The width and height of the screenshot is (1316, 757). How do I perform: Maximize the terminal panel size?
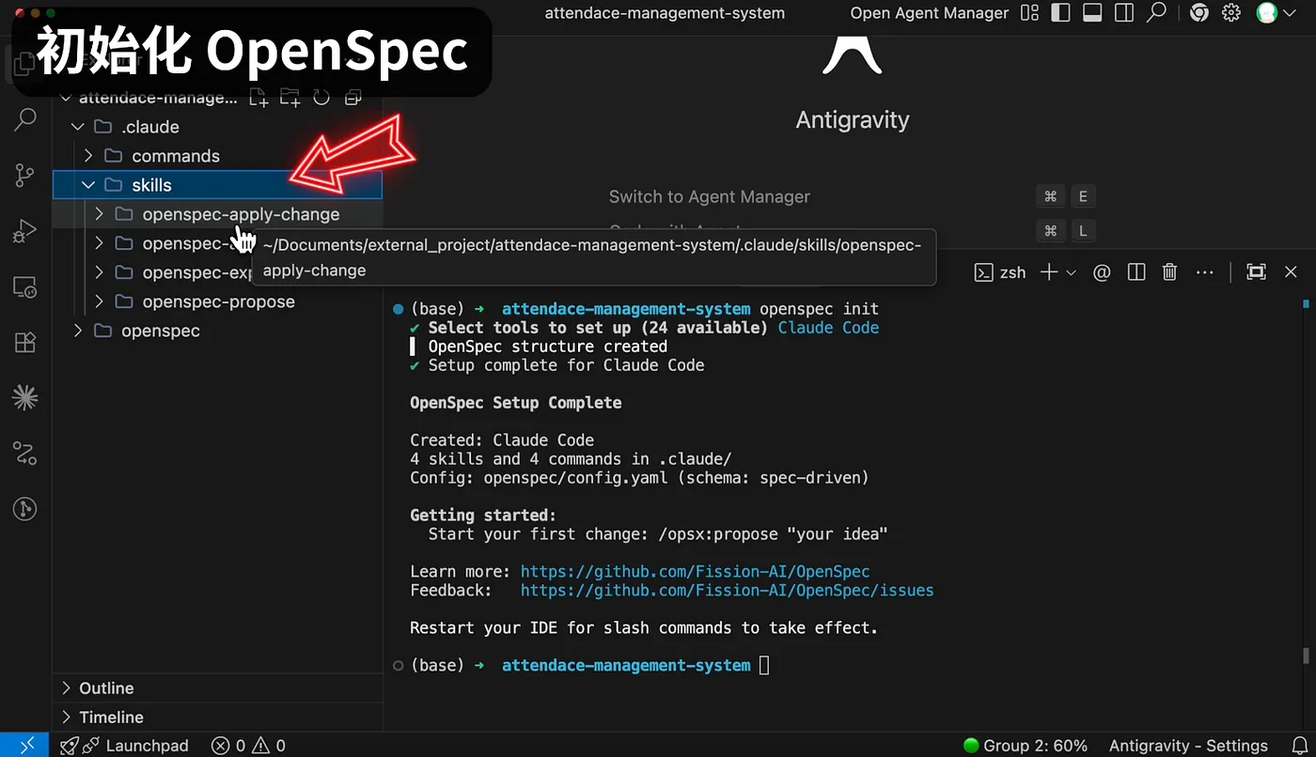1256,272
